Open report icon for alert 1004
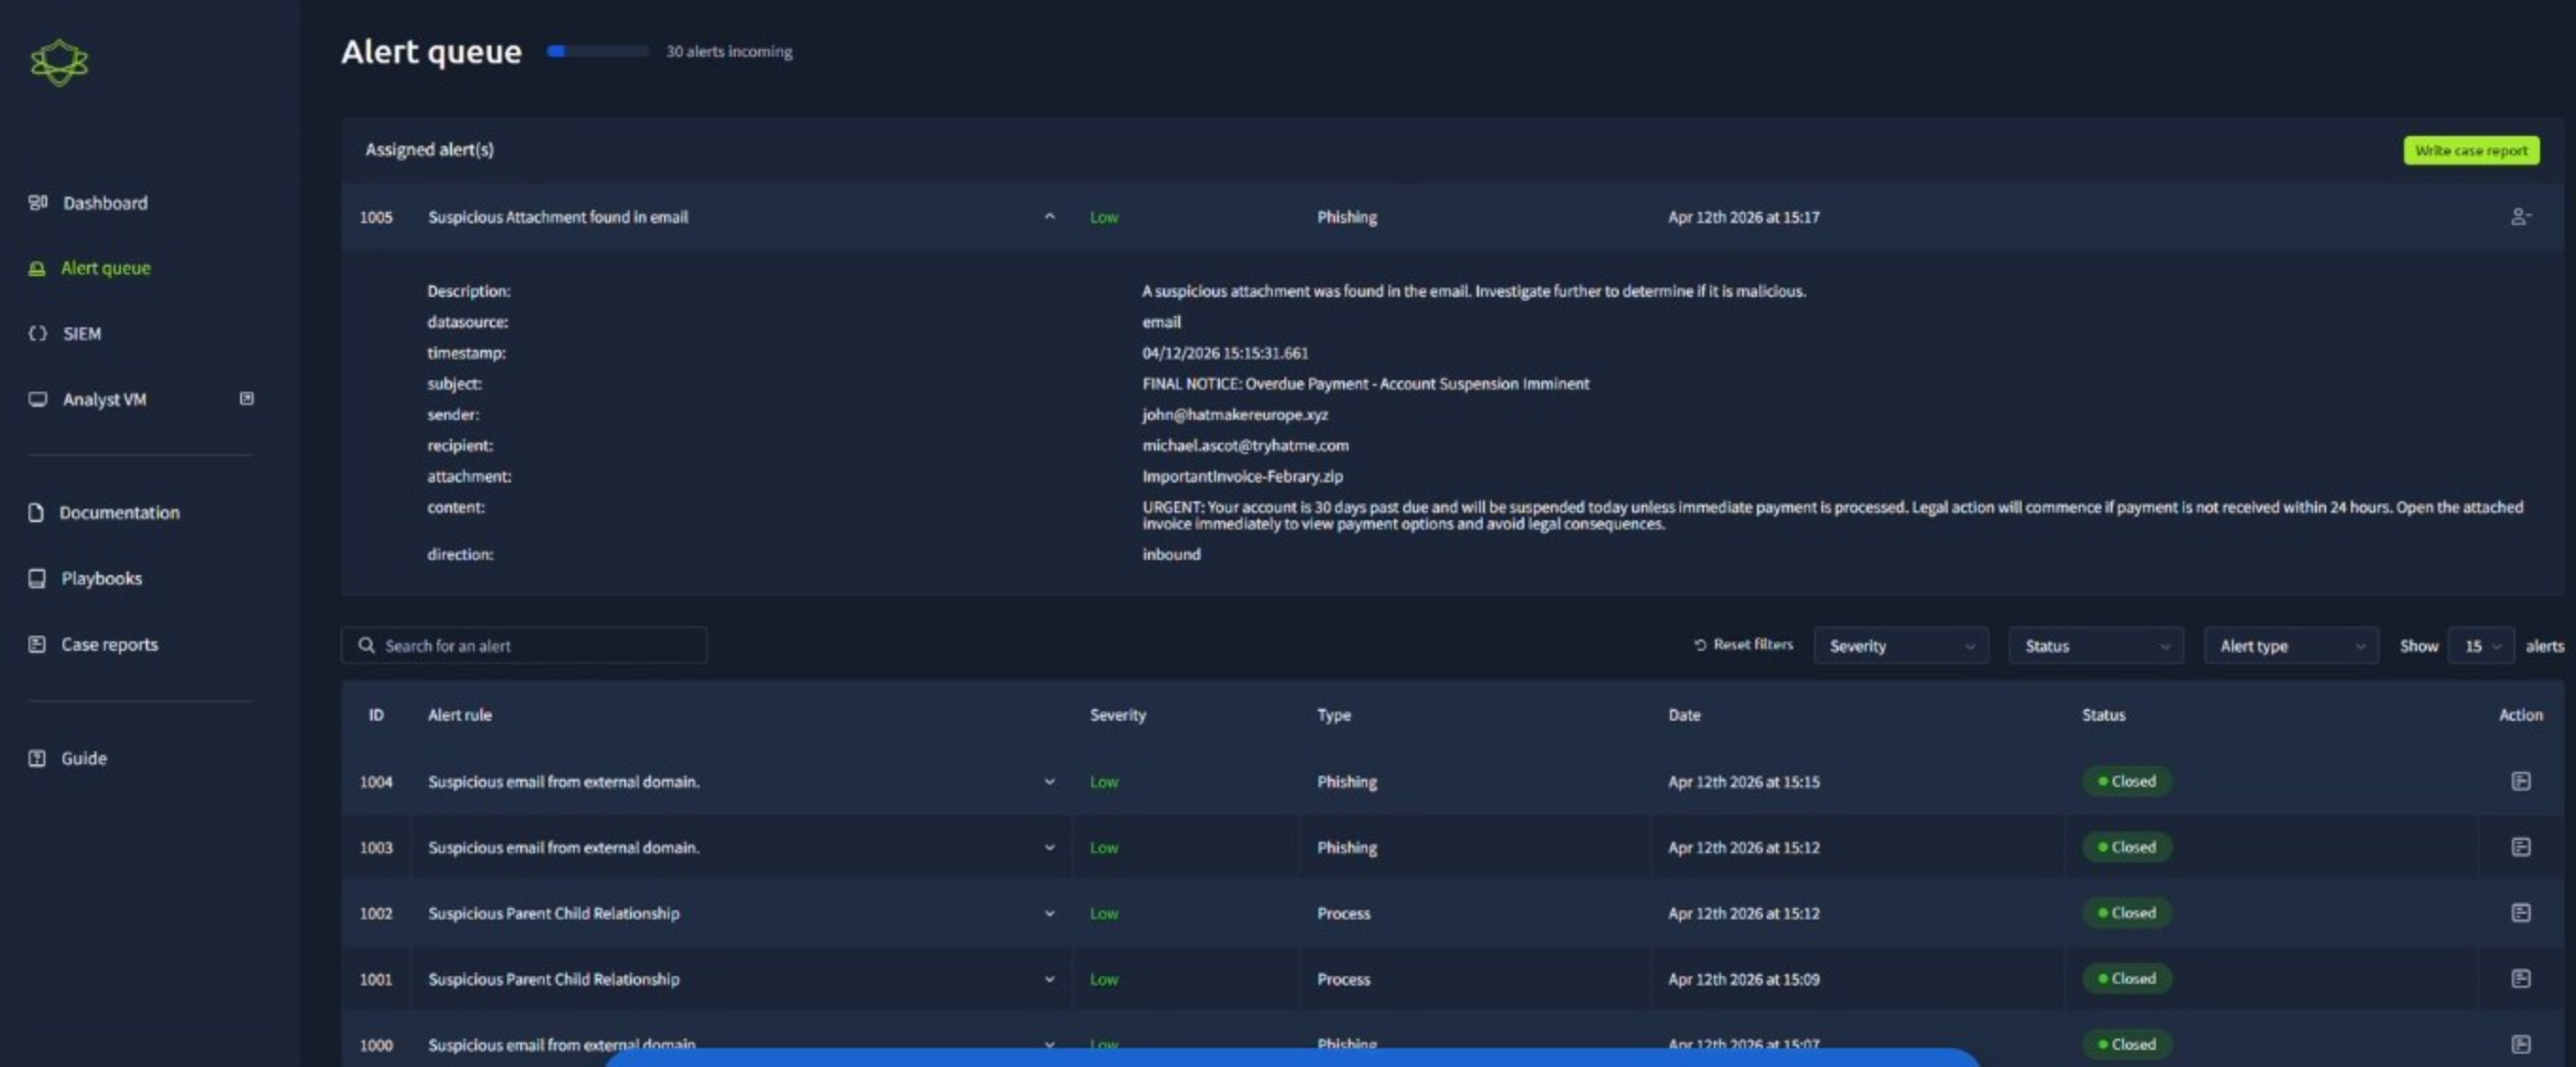Screen dimensions: 2576x1067 tap(2520, 781)
